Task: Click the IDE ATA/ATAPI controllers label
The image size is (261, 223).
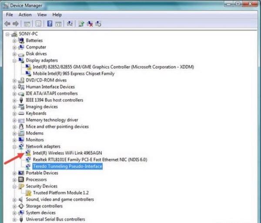Action: click(52, 93)
